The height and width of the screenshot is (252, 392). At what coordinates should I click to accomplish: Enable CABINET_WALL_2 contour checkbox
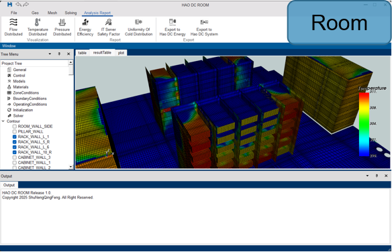[x=15, y=168]
